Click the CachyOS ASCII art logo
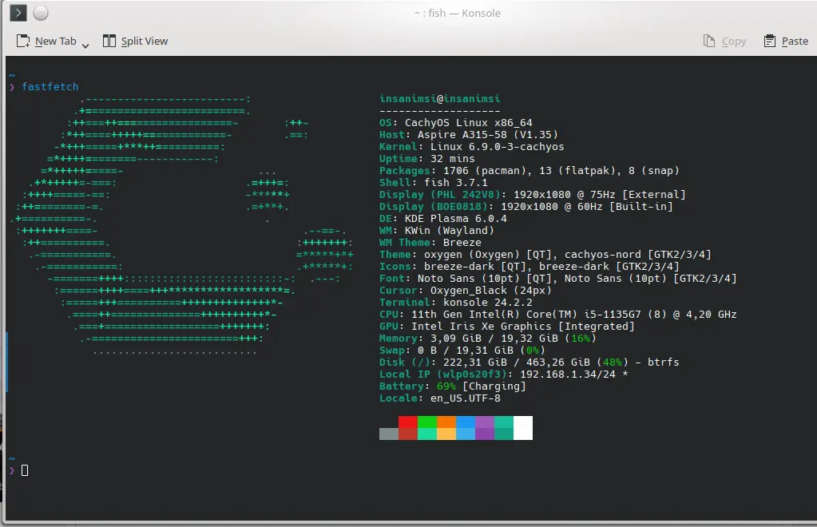The height and width of the screenshot is (527, 817). (x=182, y=224)
